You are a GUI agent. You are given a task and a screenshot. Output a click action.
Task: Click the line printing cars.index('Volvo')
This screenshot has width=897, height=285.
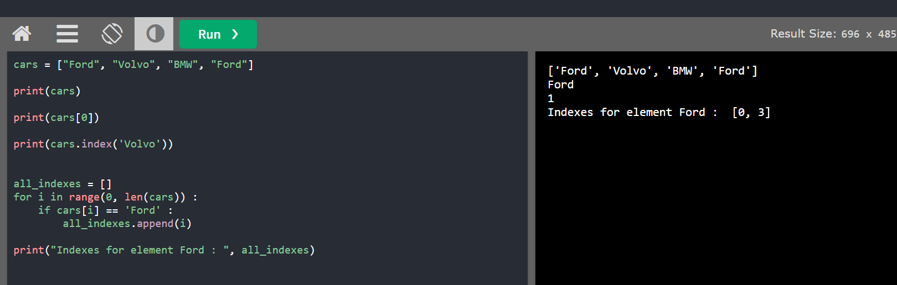click(x=94, y=144)
